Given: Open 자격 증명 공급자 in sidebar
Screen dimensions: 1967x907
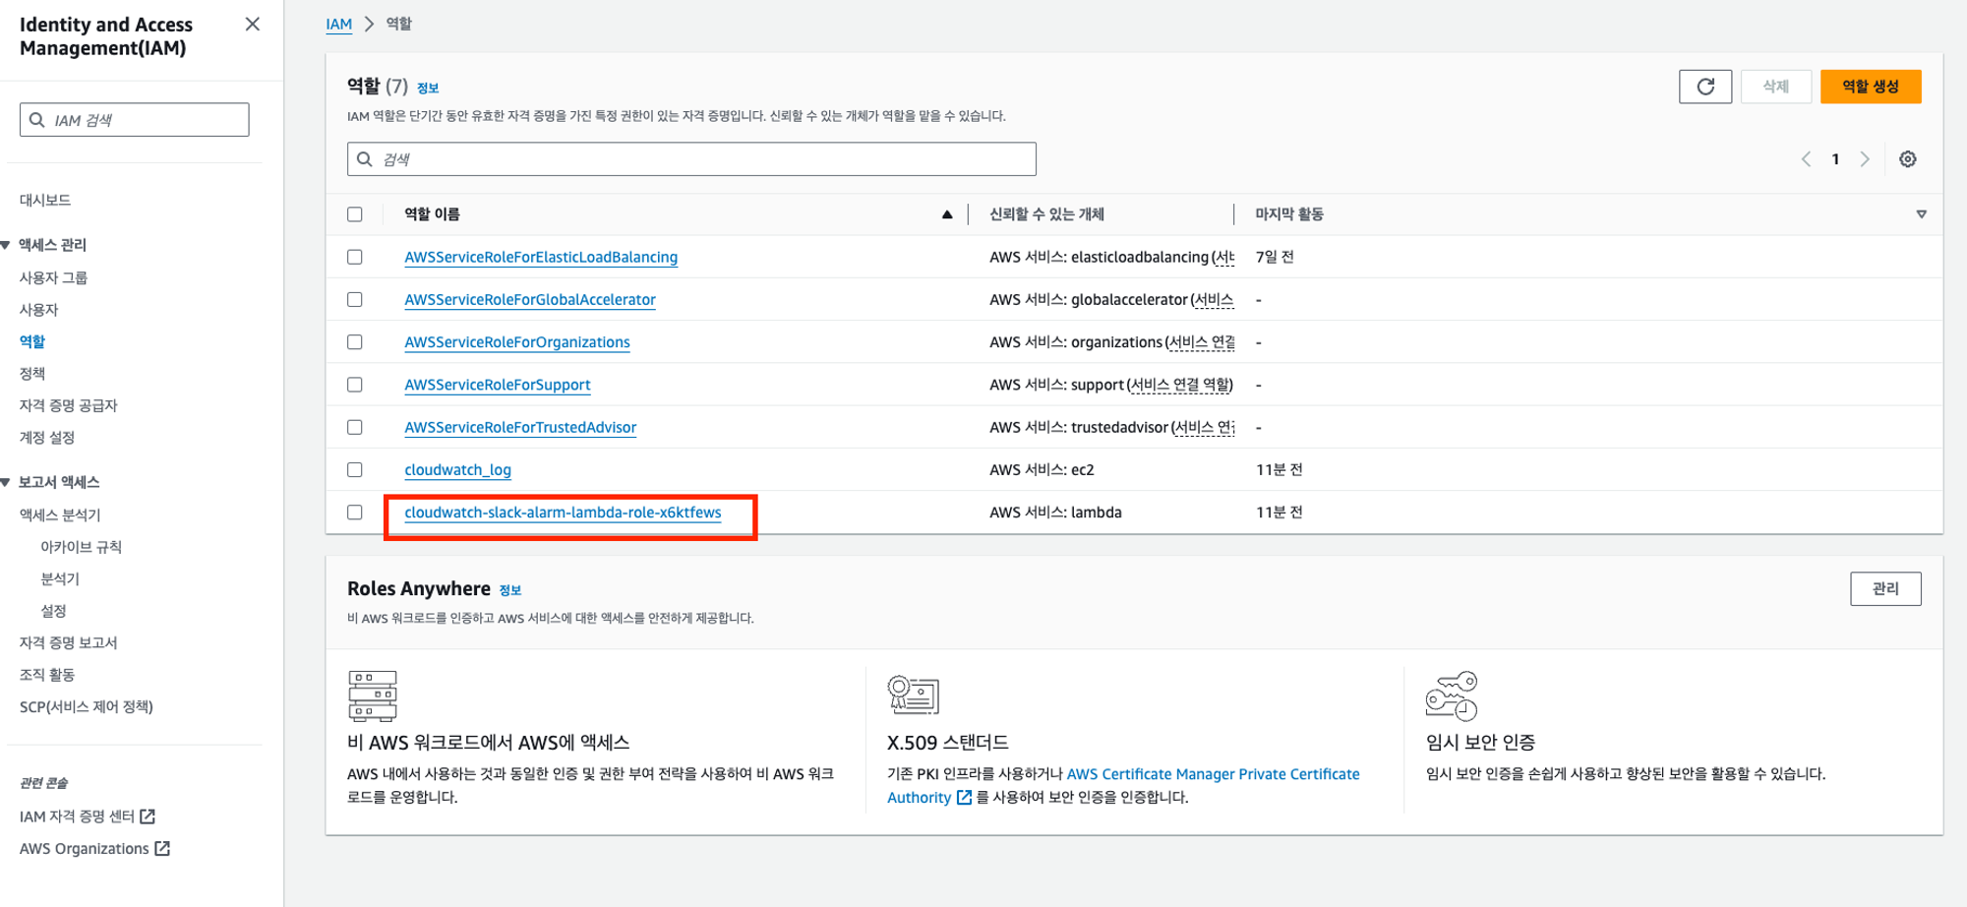Looking at the screenshot, I should point(69,405).
